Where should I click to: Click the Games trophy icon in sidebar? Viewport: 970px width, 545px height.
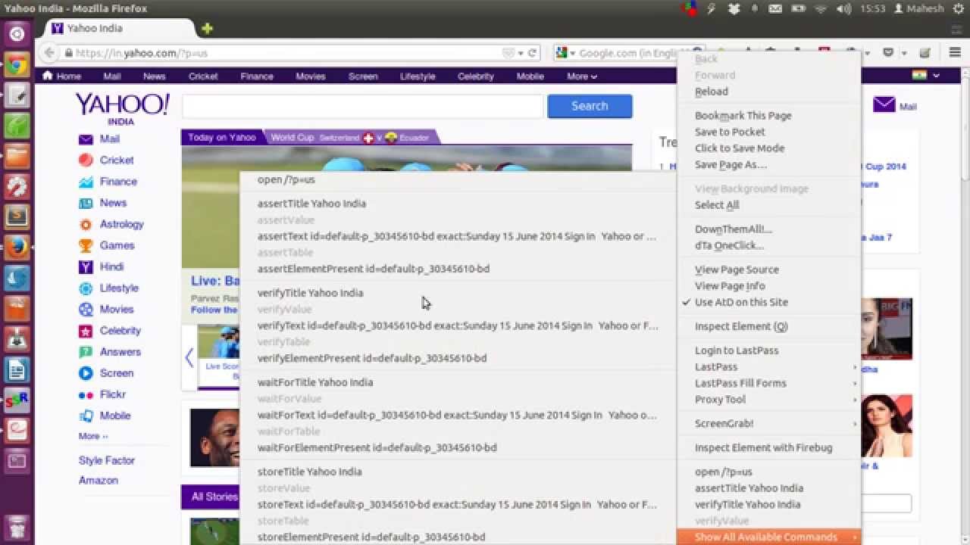86,245
